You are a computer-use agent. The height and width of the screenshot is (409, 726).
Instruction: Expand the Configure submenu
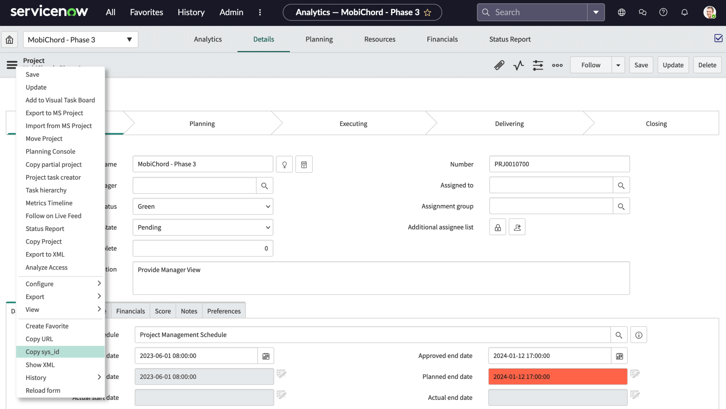coord(60,284)
